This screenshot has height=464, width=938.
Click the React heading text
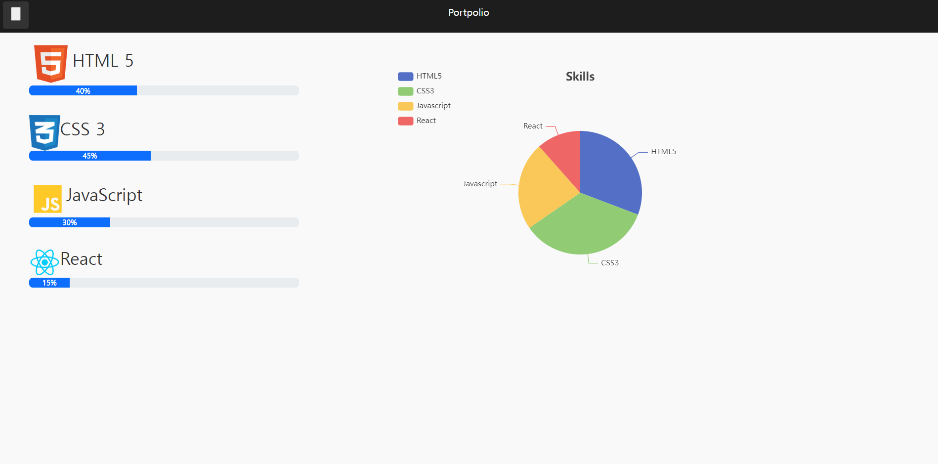pyautogui.click(x=81, y=258)
